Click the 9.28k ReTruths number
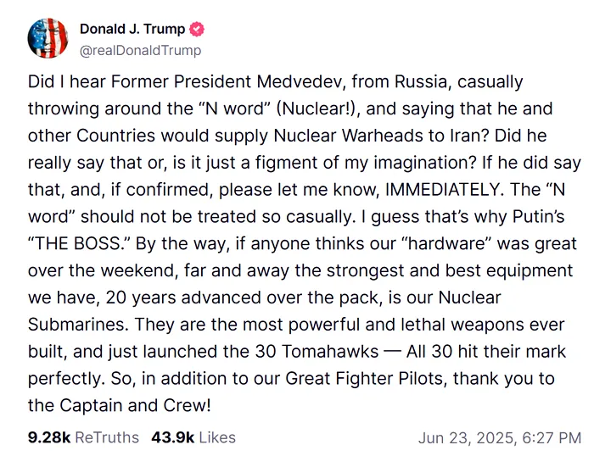The image size is (594, 456). click(49, 437)
